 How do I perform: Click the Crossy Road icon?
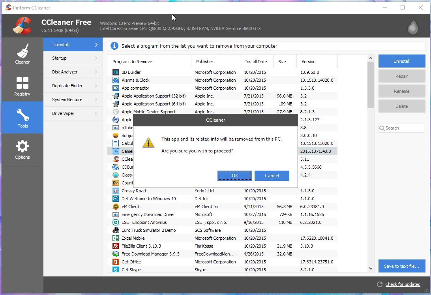pyautogui.click(x=116, y=191)
